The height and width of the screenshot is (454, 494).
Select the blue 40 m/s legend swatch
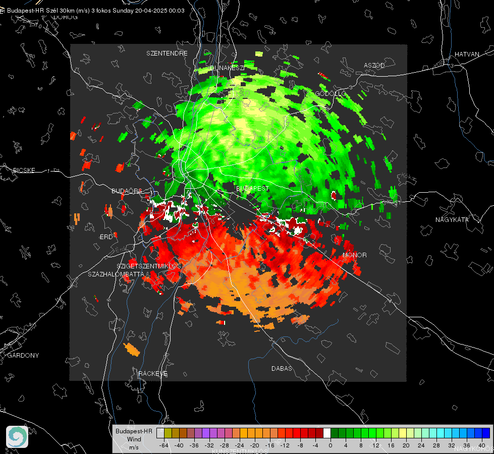tap(486, 433)
